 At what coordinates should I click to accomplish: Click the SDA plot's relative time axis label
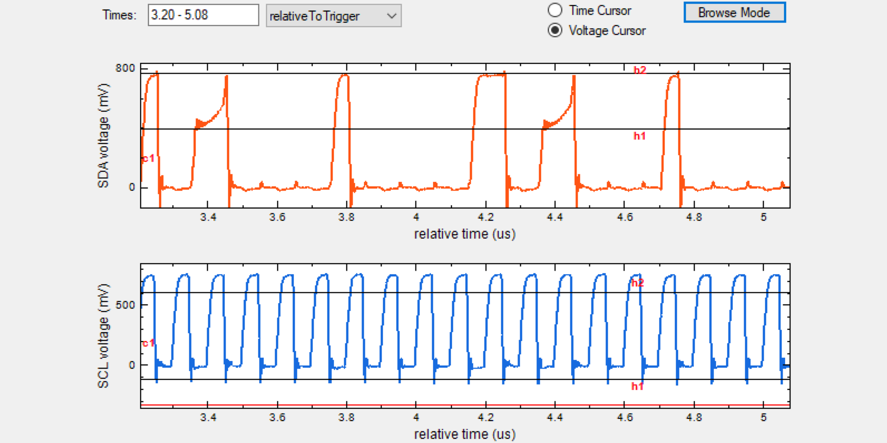click(465, 234)
